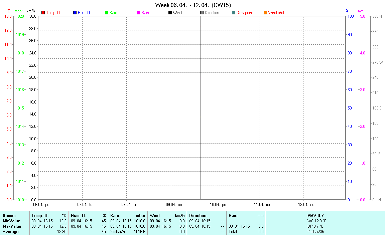Click the teal Dew point legend square

tap(234, 13)
